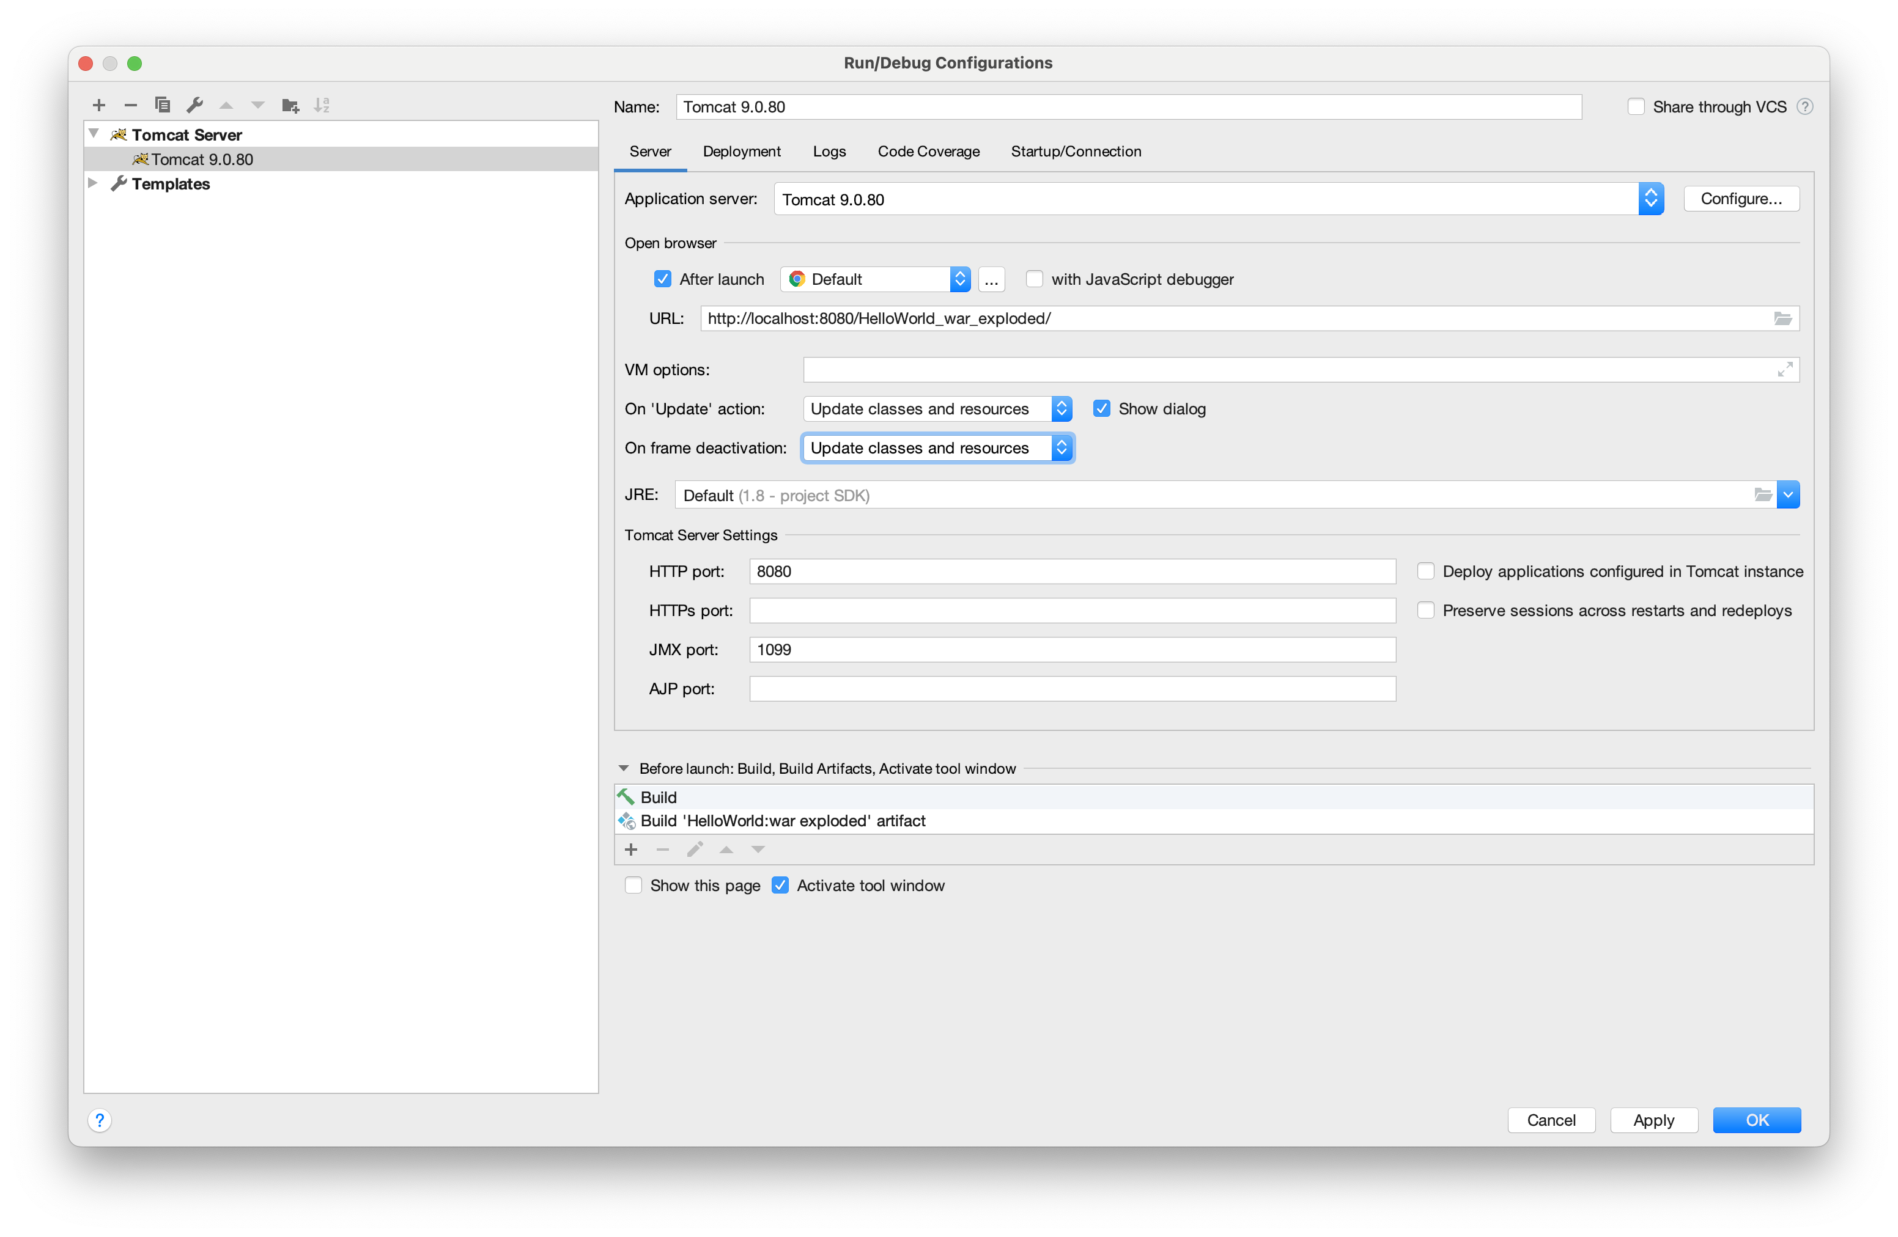Add a before launch task

tap(631, 850)
